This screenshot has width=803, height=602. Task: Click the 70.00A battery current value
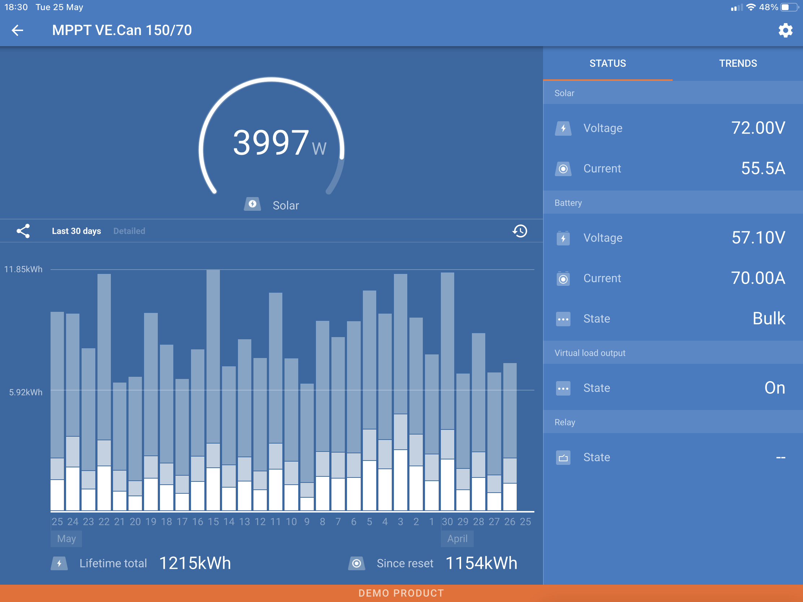pyautogui.click(x=758, y=278)
